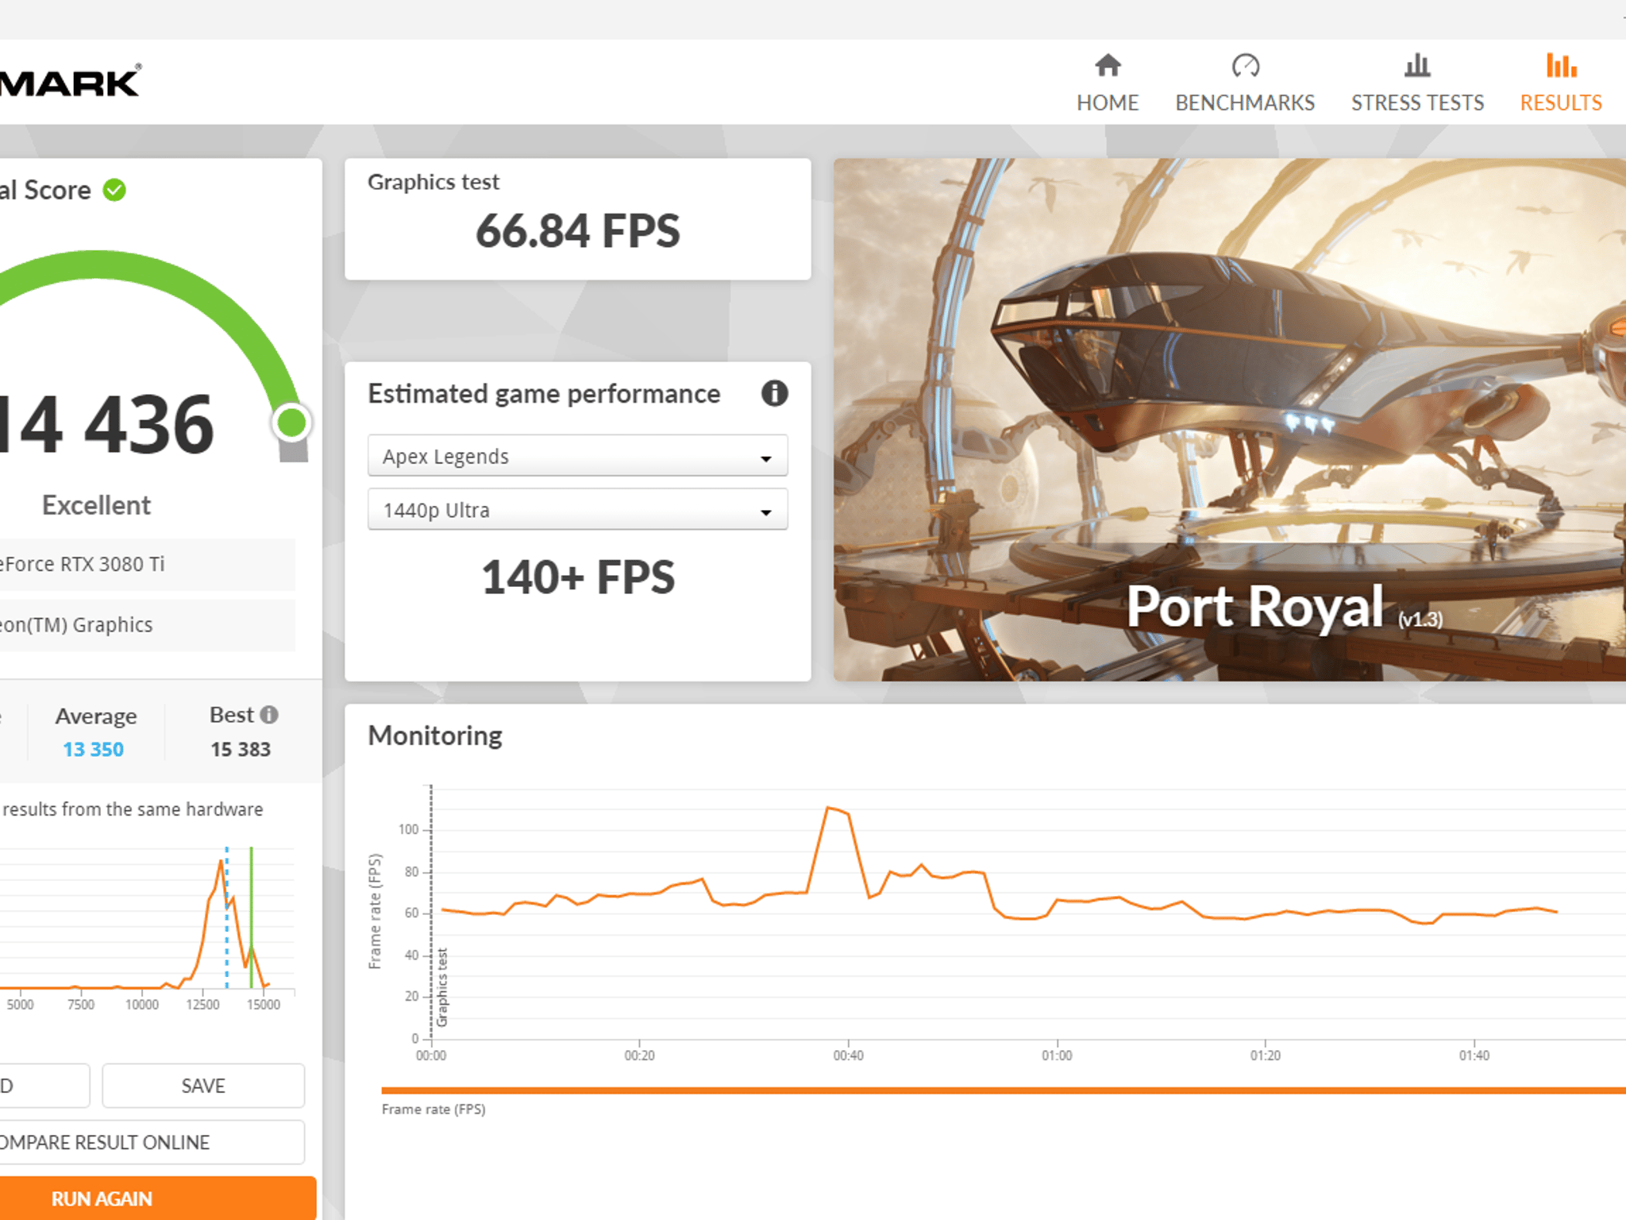Image resolution: width=1626 pixels, height=1220 pixels.
Task: Click the Monitoring section heading
Action: point(435,735)
